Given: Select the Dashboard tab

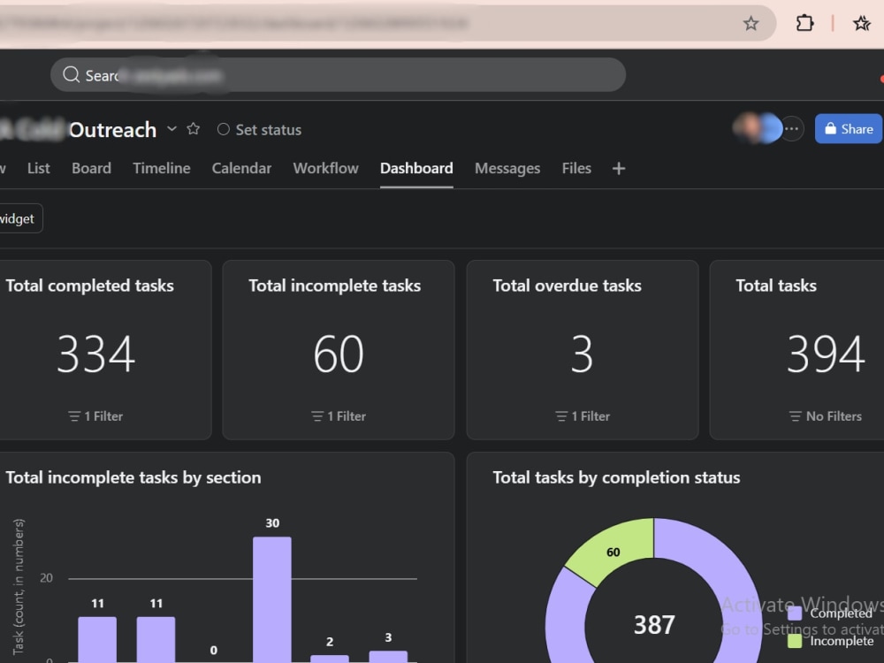Looking at the screenshot, I should point(416,169).
